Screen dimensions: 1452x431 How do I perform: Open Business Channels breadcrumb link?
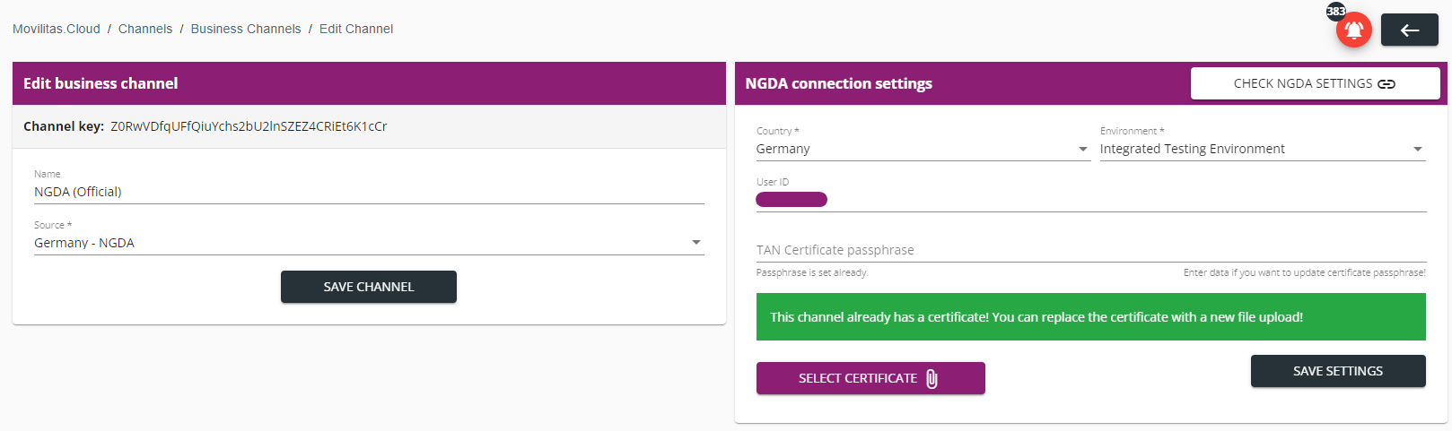pos(246,29)
